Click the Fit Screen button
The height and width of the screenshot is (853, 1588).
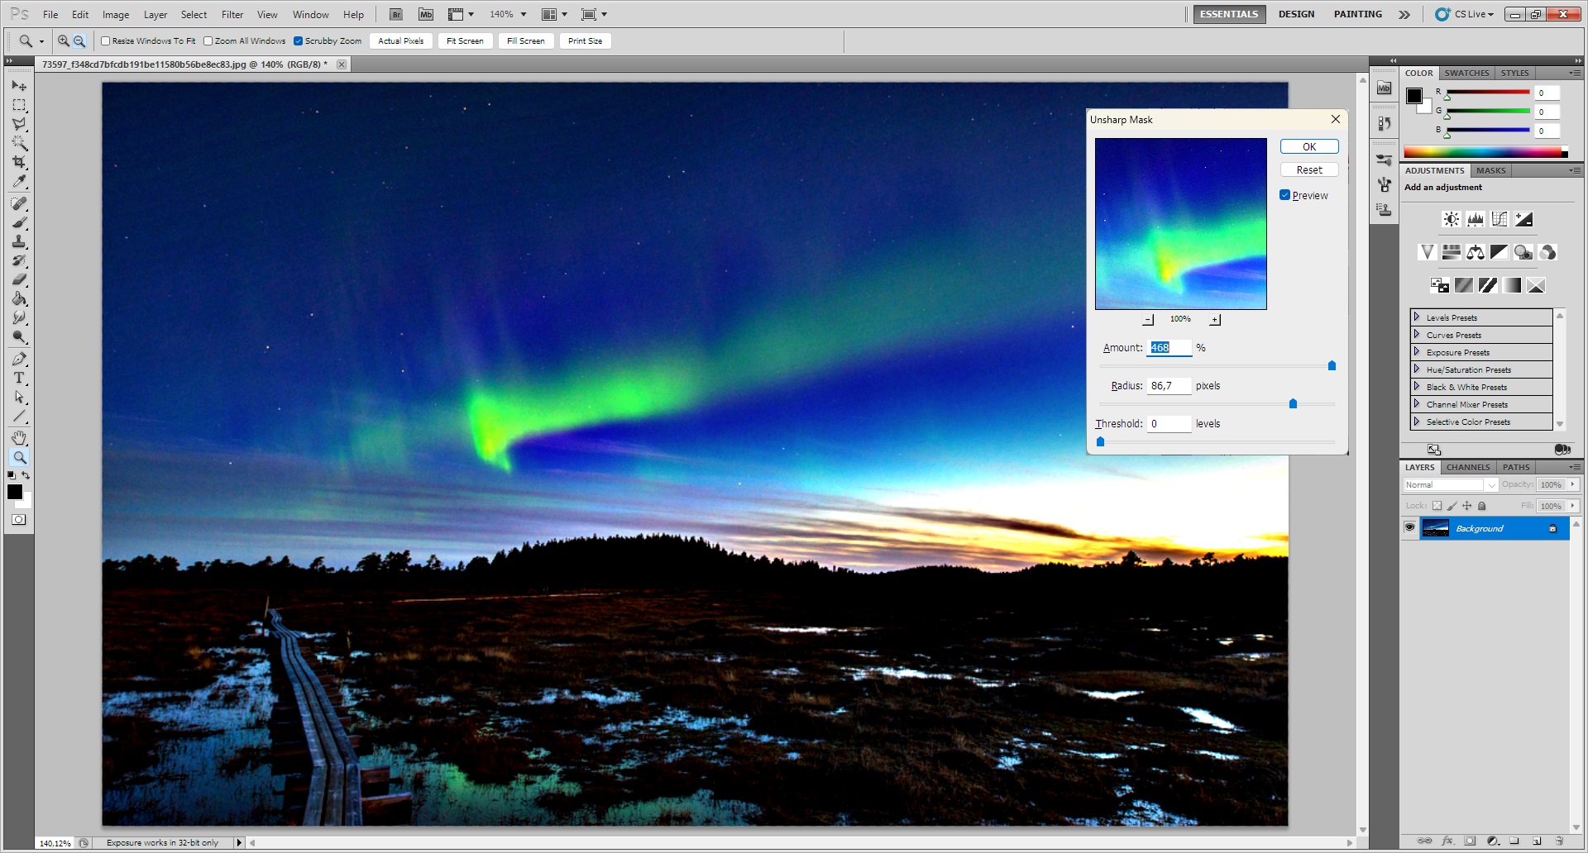465,41
